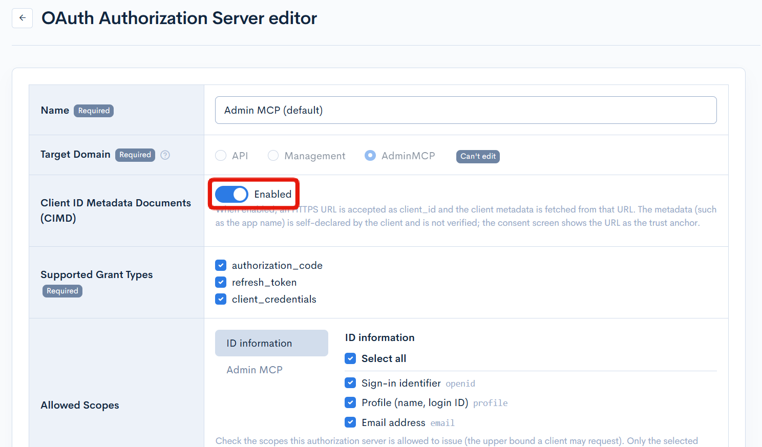The height and width of the screenshot is (447, 762).
Task: Uncheck the client_credentials grant type
Action: click(221, 299)
